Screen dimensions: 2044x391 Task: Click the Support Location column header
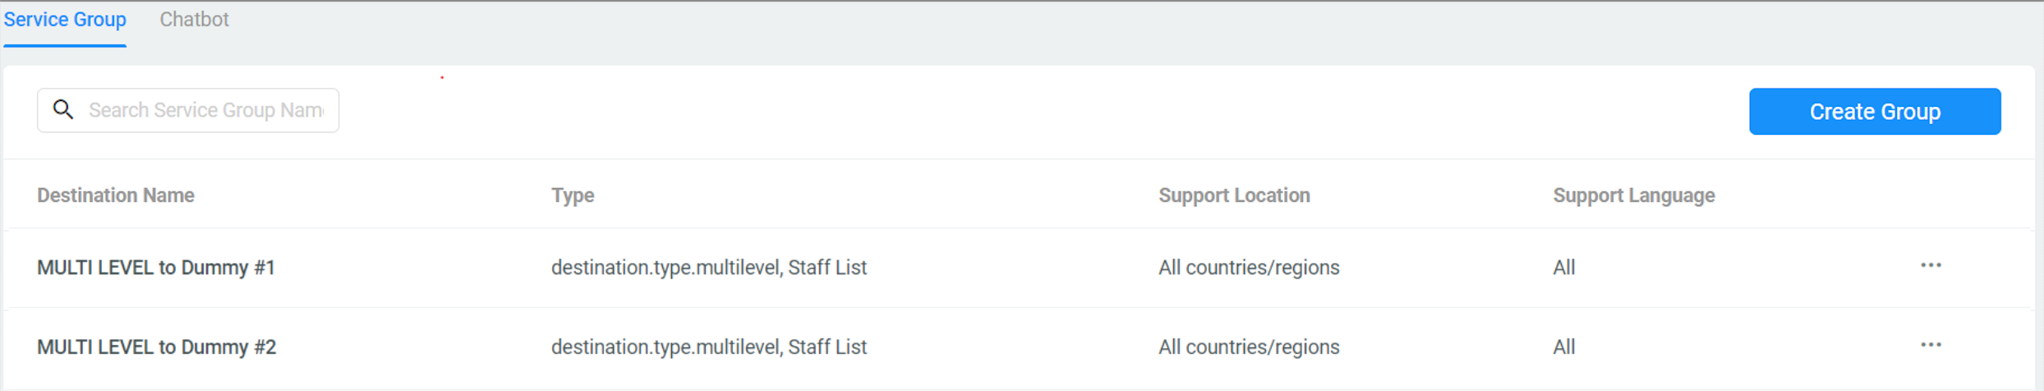click(1234, 195)
